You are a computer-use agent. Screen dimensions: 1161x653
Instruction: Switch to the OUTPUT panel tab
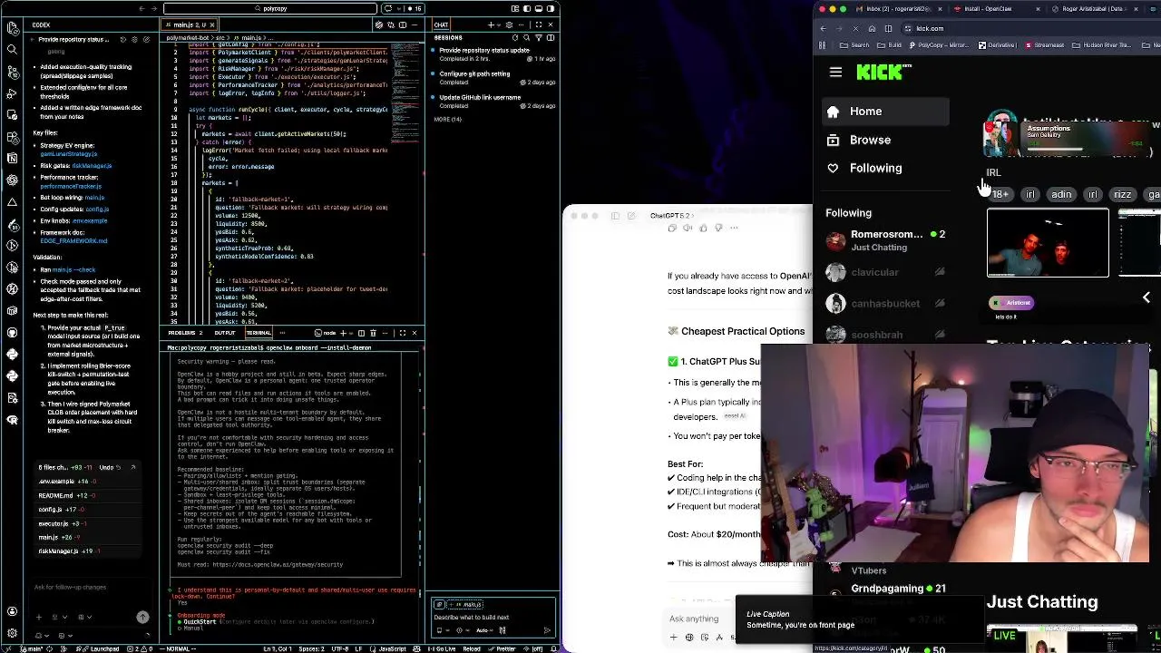[225, 333]
